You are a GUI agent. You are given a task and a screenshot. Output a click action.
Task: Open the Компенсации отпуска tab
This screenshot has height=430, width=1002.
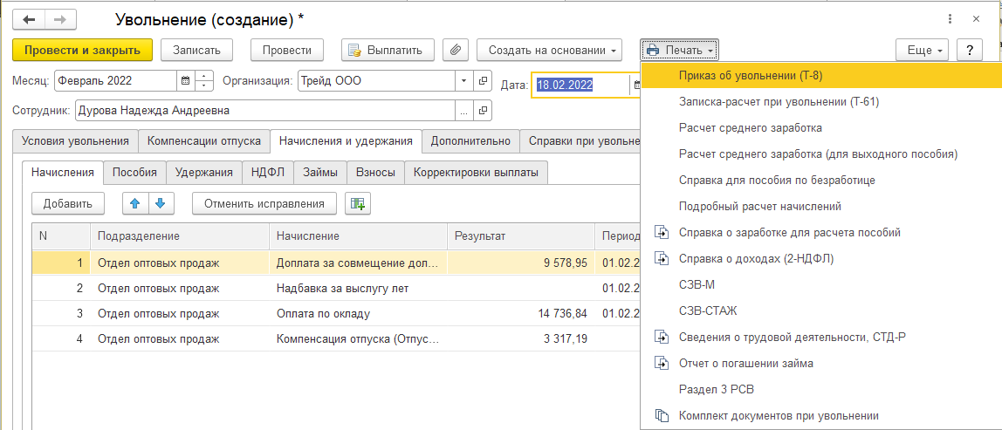pyautogui.click(x=203, y=140)
